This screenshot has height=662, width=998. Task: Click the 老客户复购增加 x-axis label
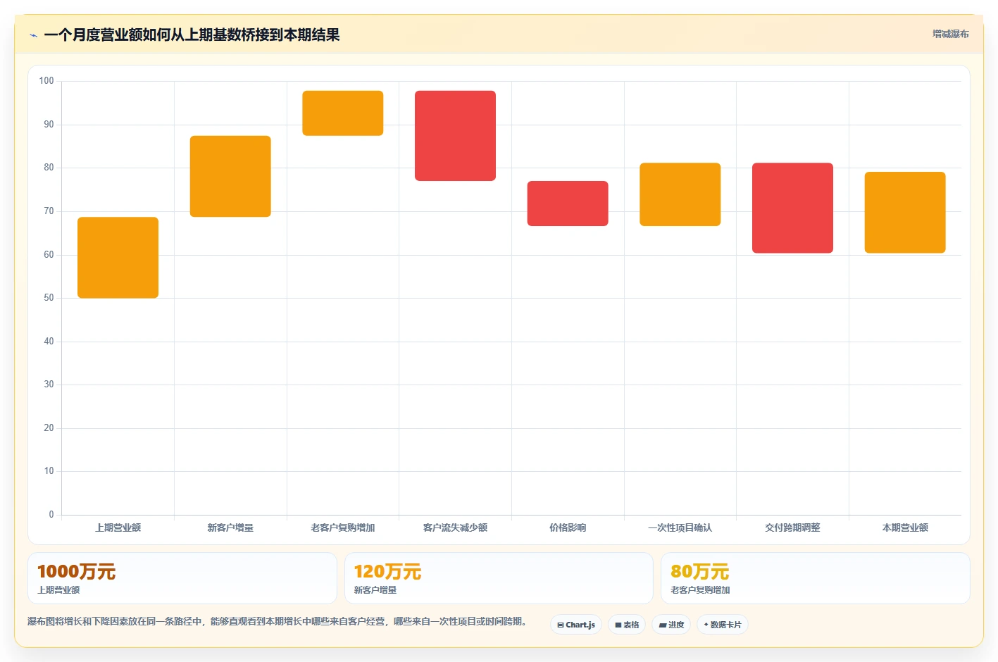click(343, 527)
